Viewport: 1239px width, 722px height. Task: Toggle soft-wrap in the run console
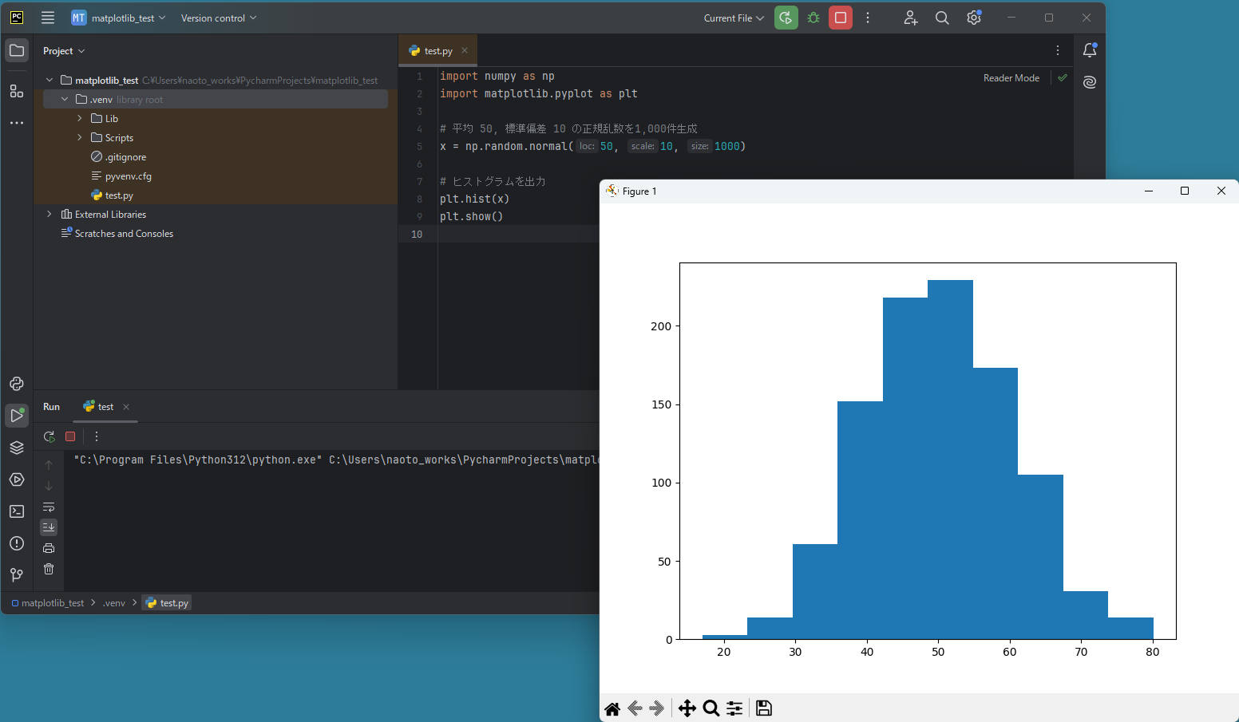[x=49, y=507]
